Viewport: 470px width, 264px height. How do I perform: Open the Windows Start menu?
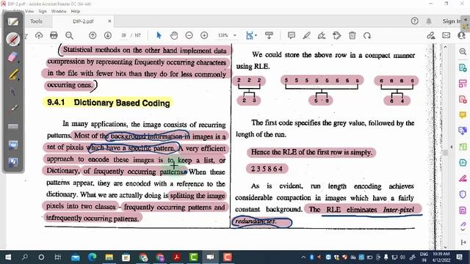[8, 257]
